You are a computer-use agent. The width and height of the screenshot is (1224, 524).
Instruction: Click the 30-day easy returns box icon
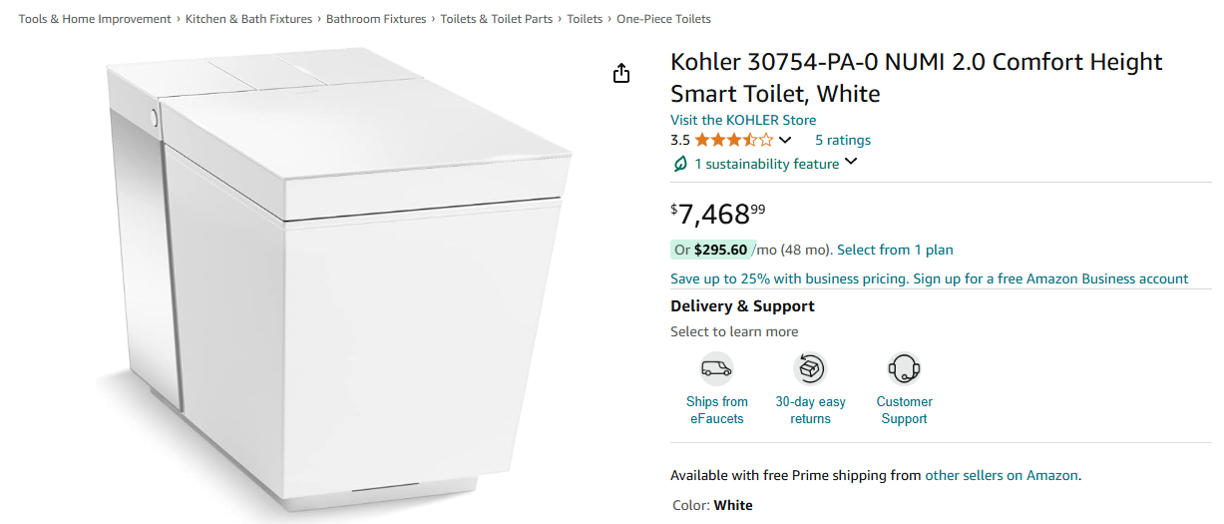tap(810, 369)
